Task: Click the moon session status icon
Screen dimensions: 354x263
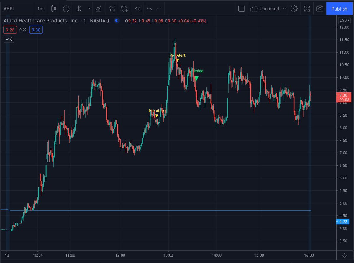Action: coord(117,21)
